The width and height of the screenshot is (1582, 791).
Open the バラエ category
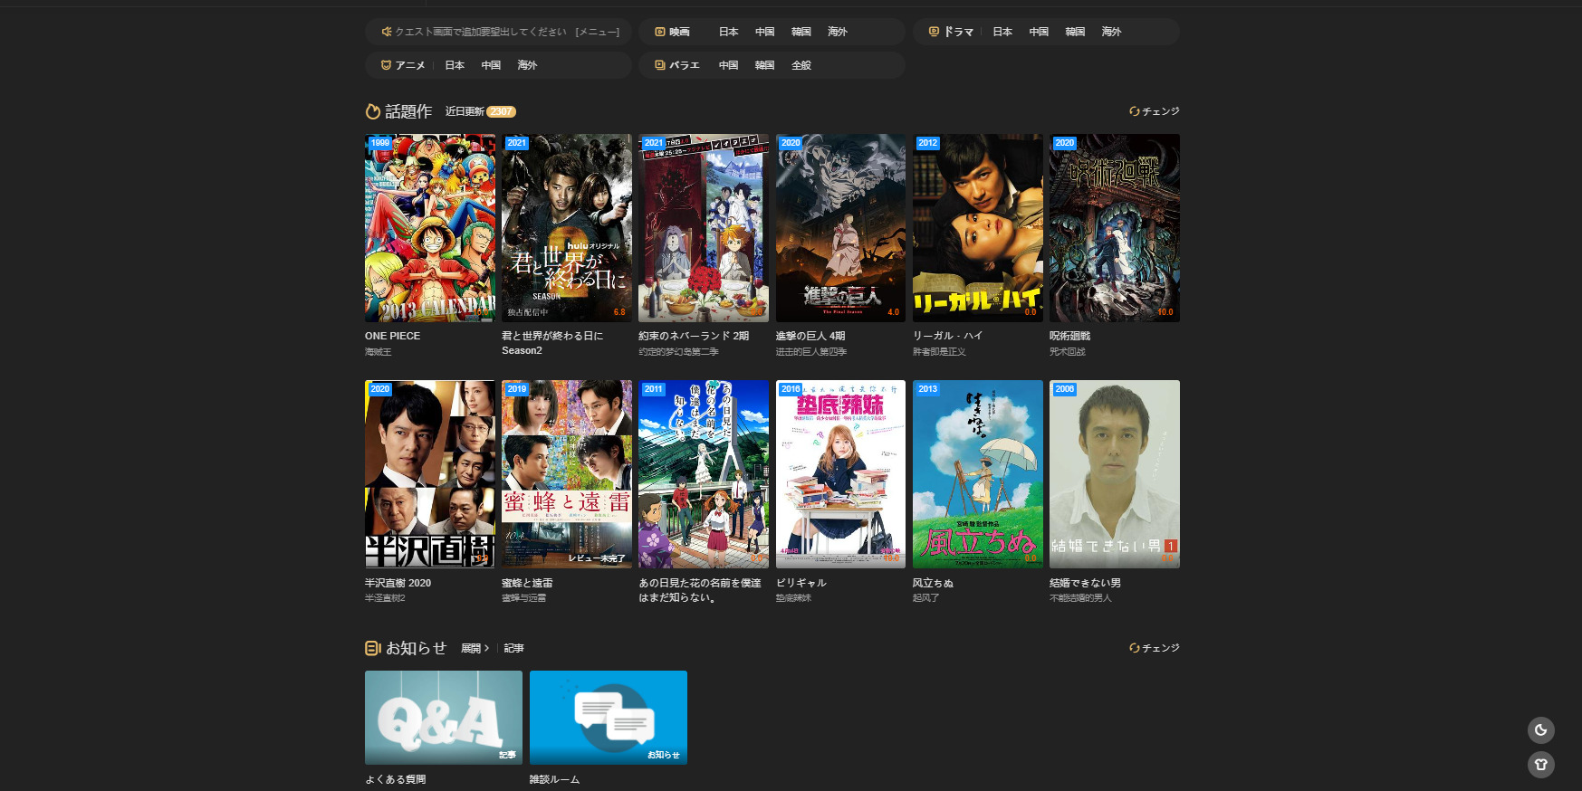click(685, 65)
